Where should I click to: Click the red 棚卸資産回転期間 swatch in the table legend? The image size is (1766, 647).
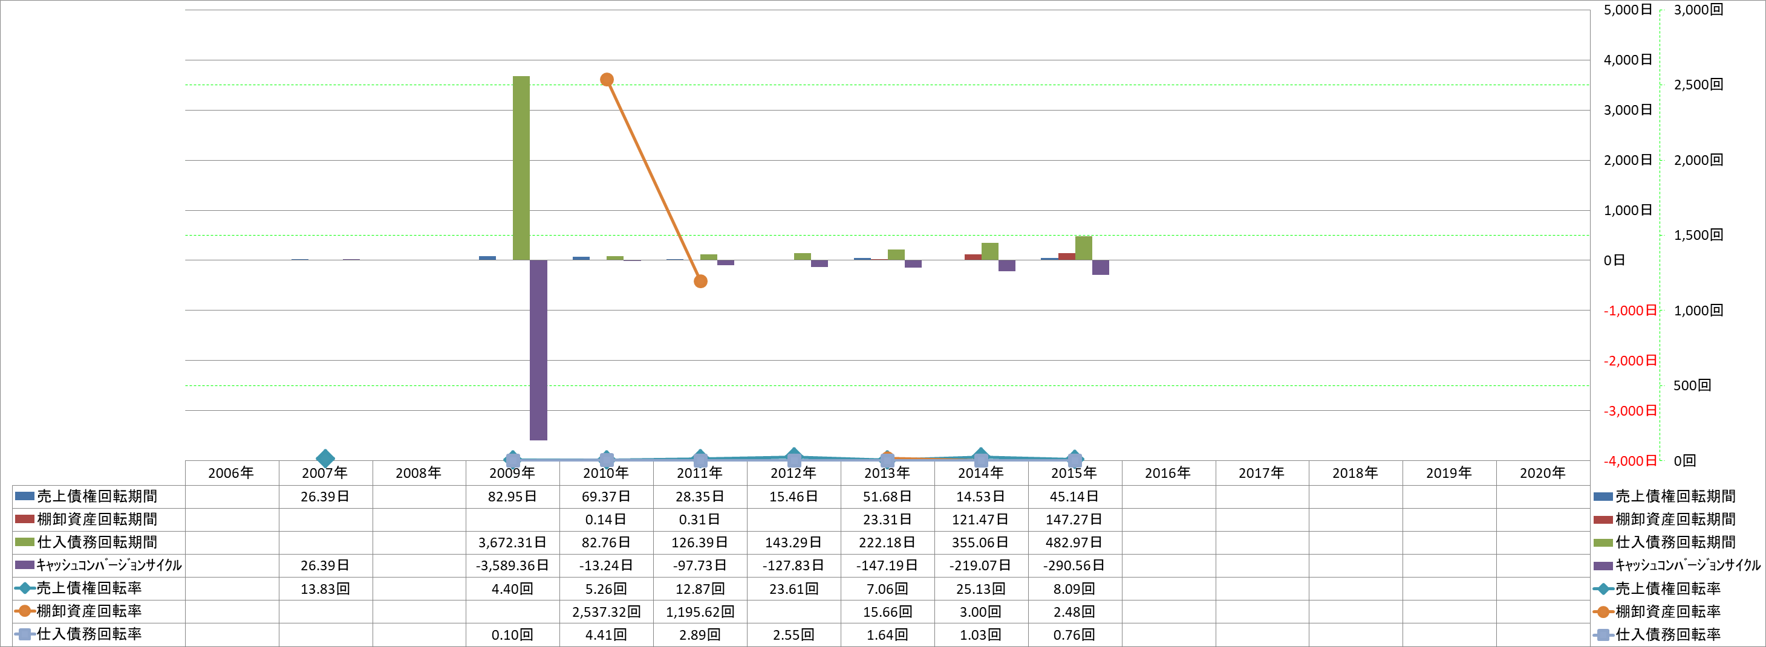(25, 519)
